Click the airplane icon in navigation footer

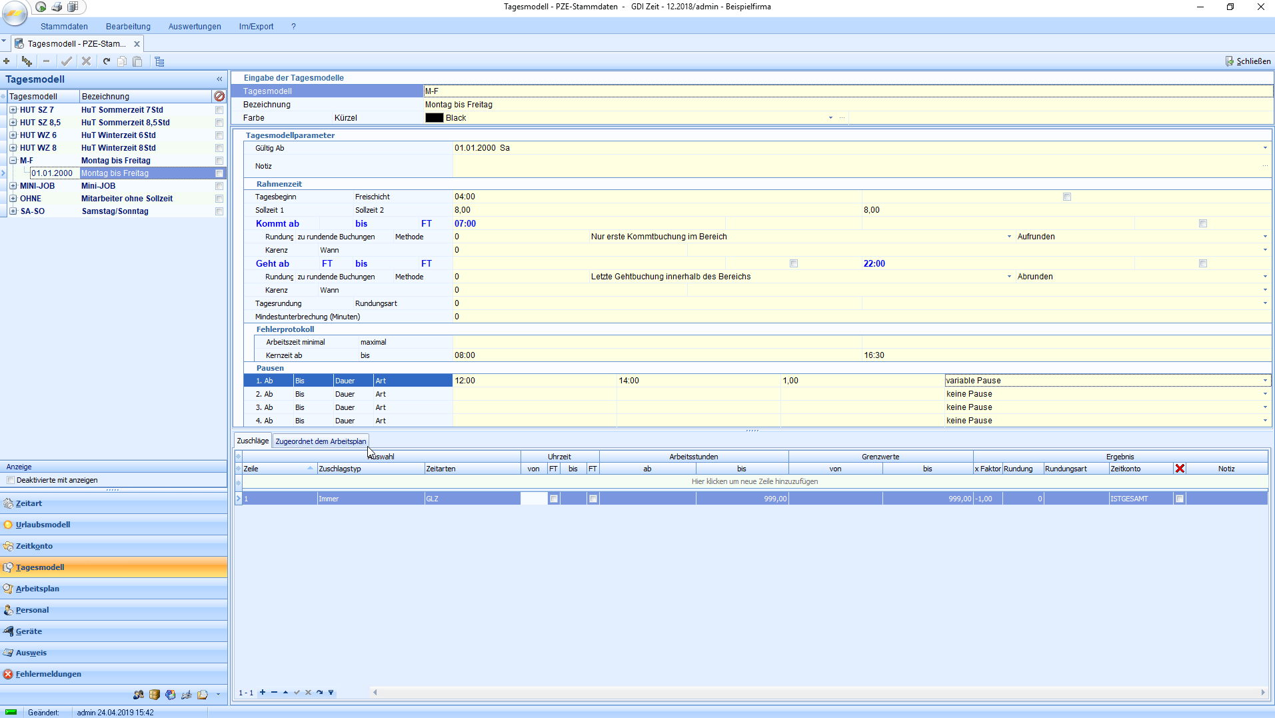187,695
